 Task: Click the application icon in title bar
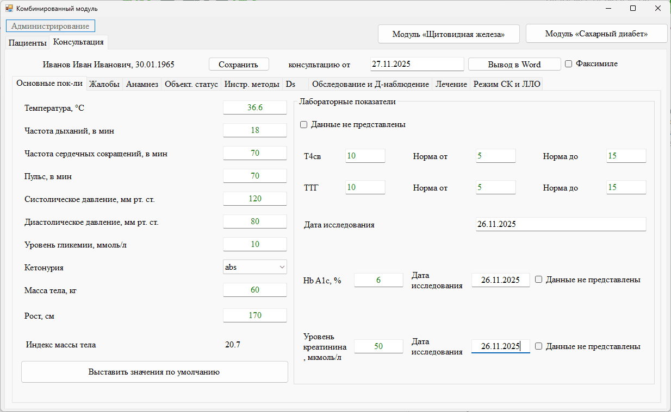coord(9,9)
